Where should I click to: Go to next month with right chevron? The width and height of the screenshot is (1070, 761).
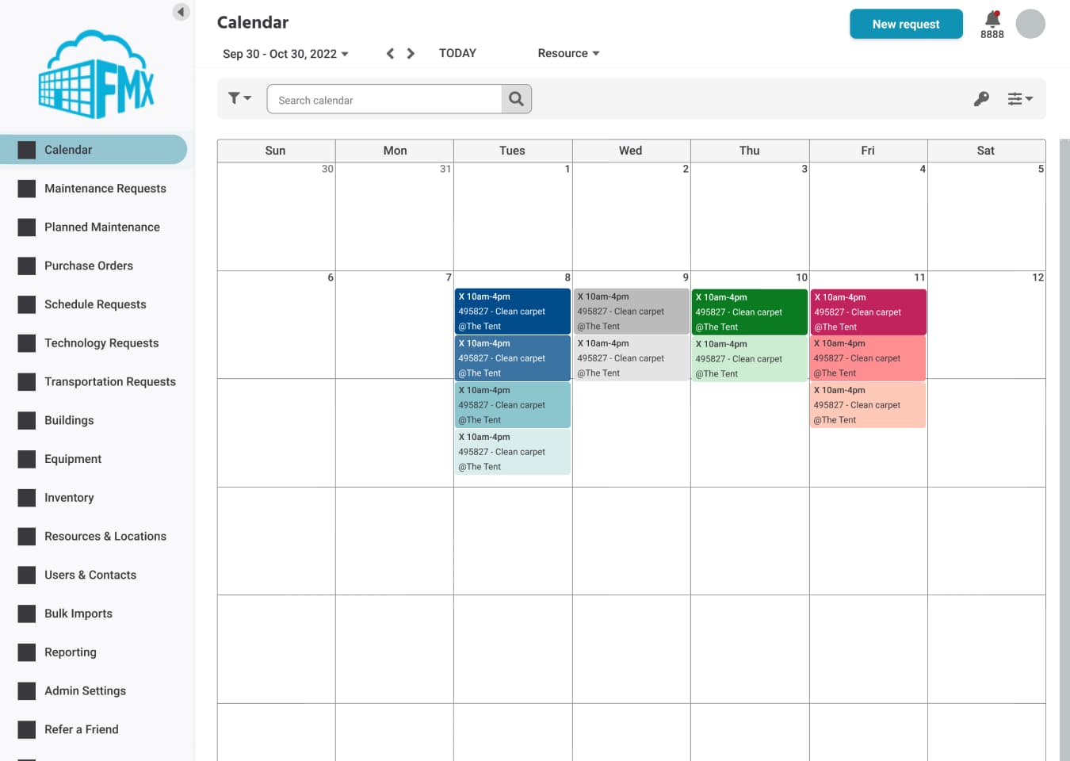tap(411, 54)
